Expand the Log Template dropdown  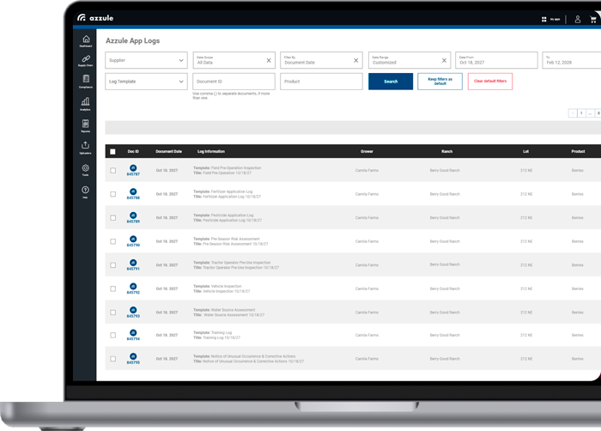(146, 82)
